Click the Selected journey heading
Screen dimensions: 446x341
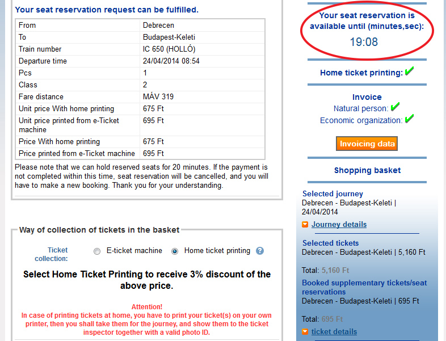click(x=333, y=193)
